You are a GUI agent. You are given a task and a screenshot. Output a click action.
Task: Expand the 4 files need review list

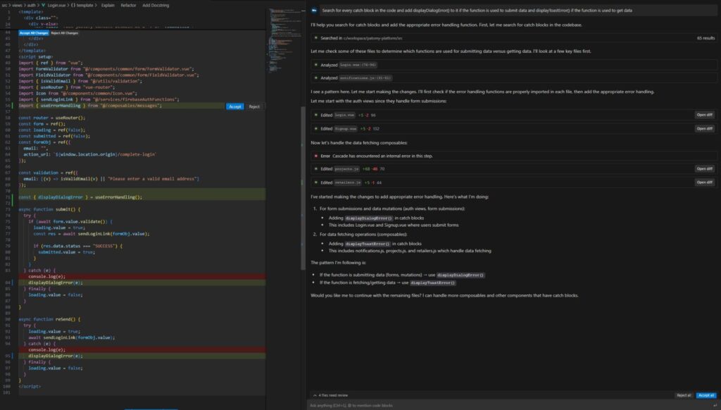point(331,395)
